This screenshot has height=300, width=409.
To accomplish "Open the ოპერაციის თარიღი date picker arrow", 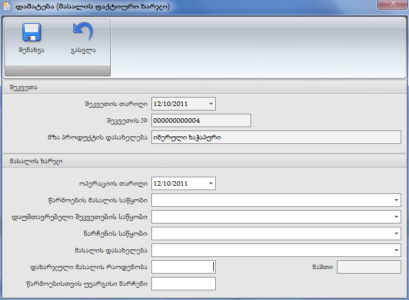I will point(211,184).
